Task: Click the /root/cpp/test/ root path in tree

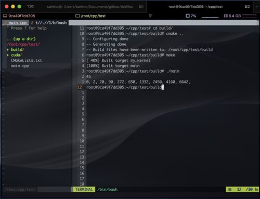Action: point(23,44)
